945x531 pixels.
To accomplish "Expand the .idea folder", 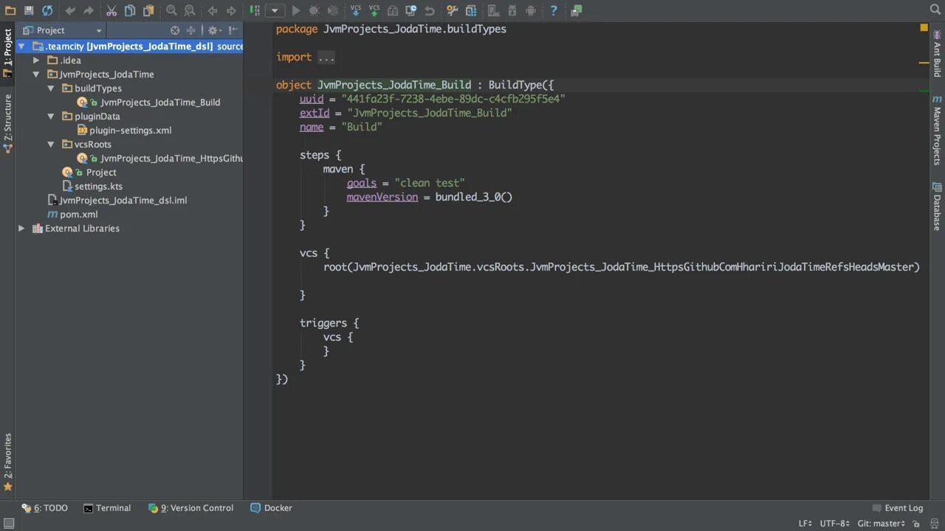I will 36,60.
